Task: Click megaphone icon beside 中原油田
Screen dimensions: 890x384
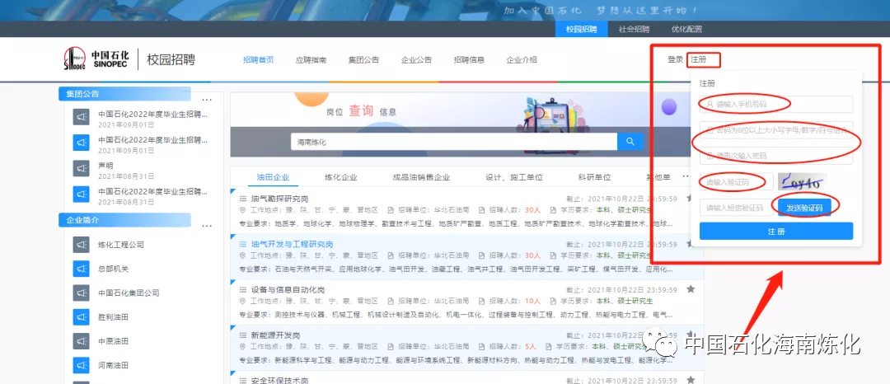Action: click(81, 341)
